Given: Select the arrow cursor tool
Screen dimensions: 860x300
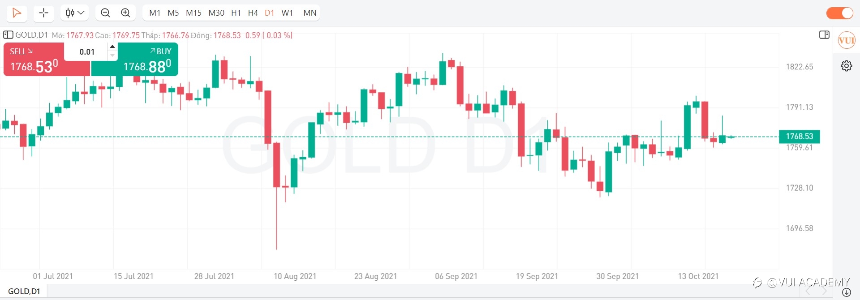Looking at the screenshot, I should [x=17, y=13].
